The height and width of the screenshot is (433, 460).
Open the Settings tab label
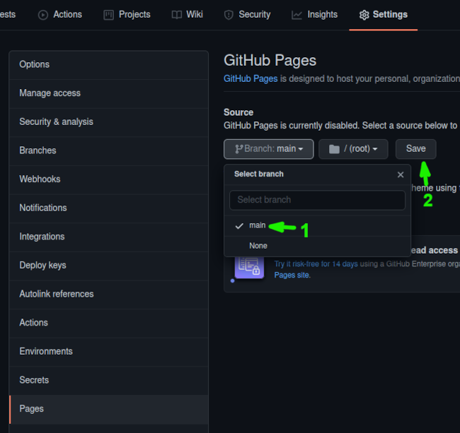click(390, 14)
